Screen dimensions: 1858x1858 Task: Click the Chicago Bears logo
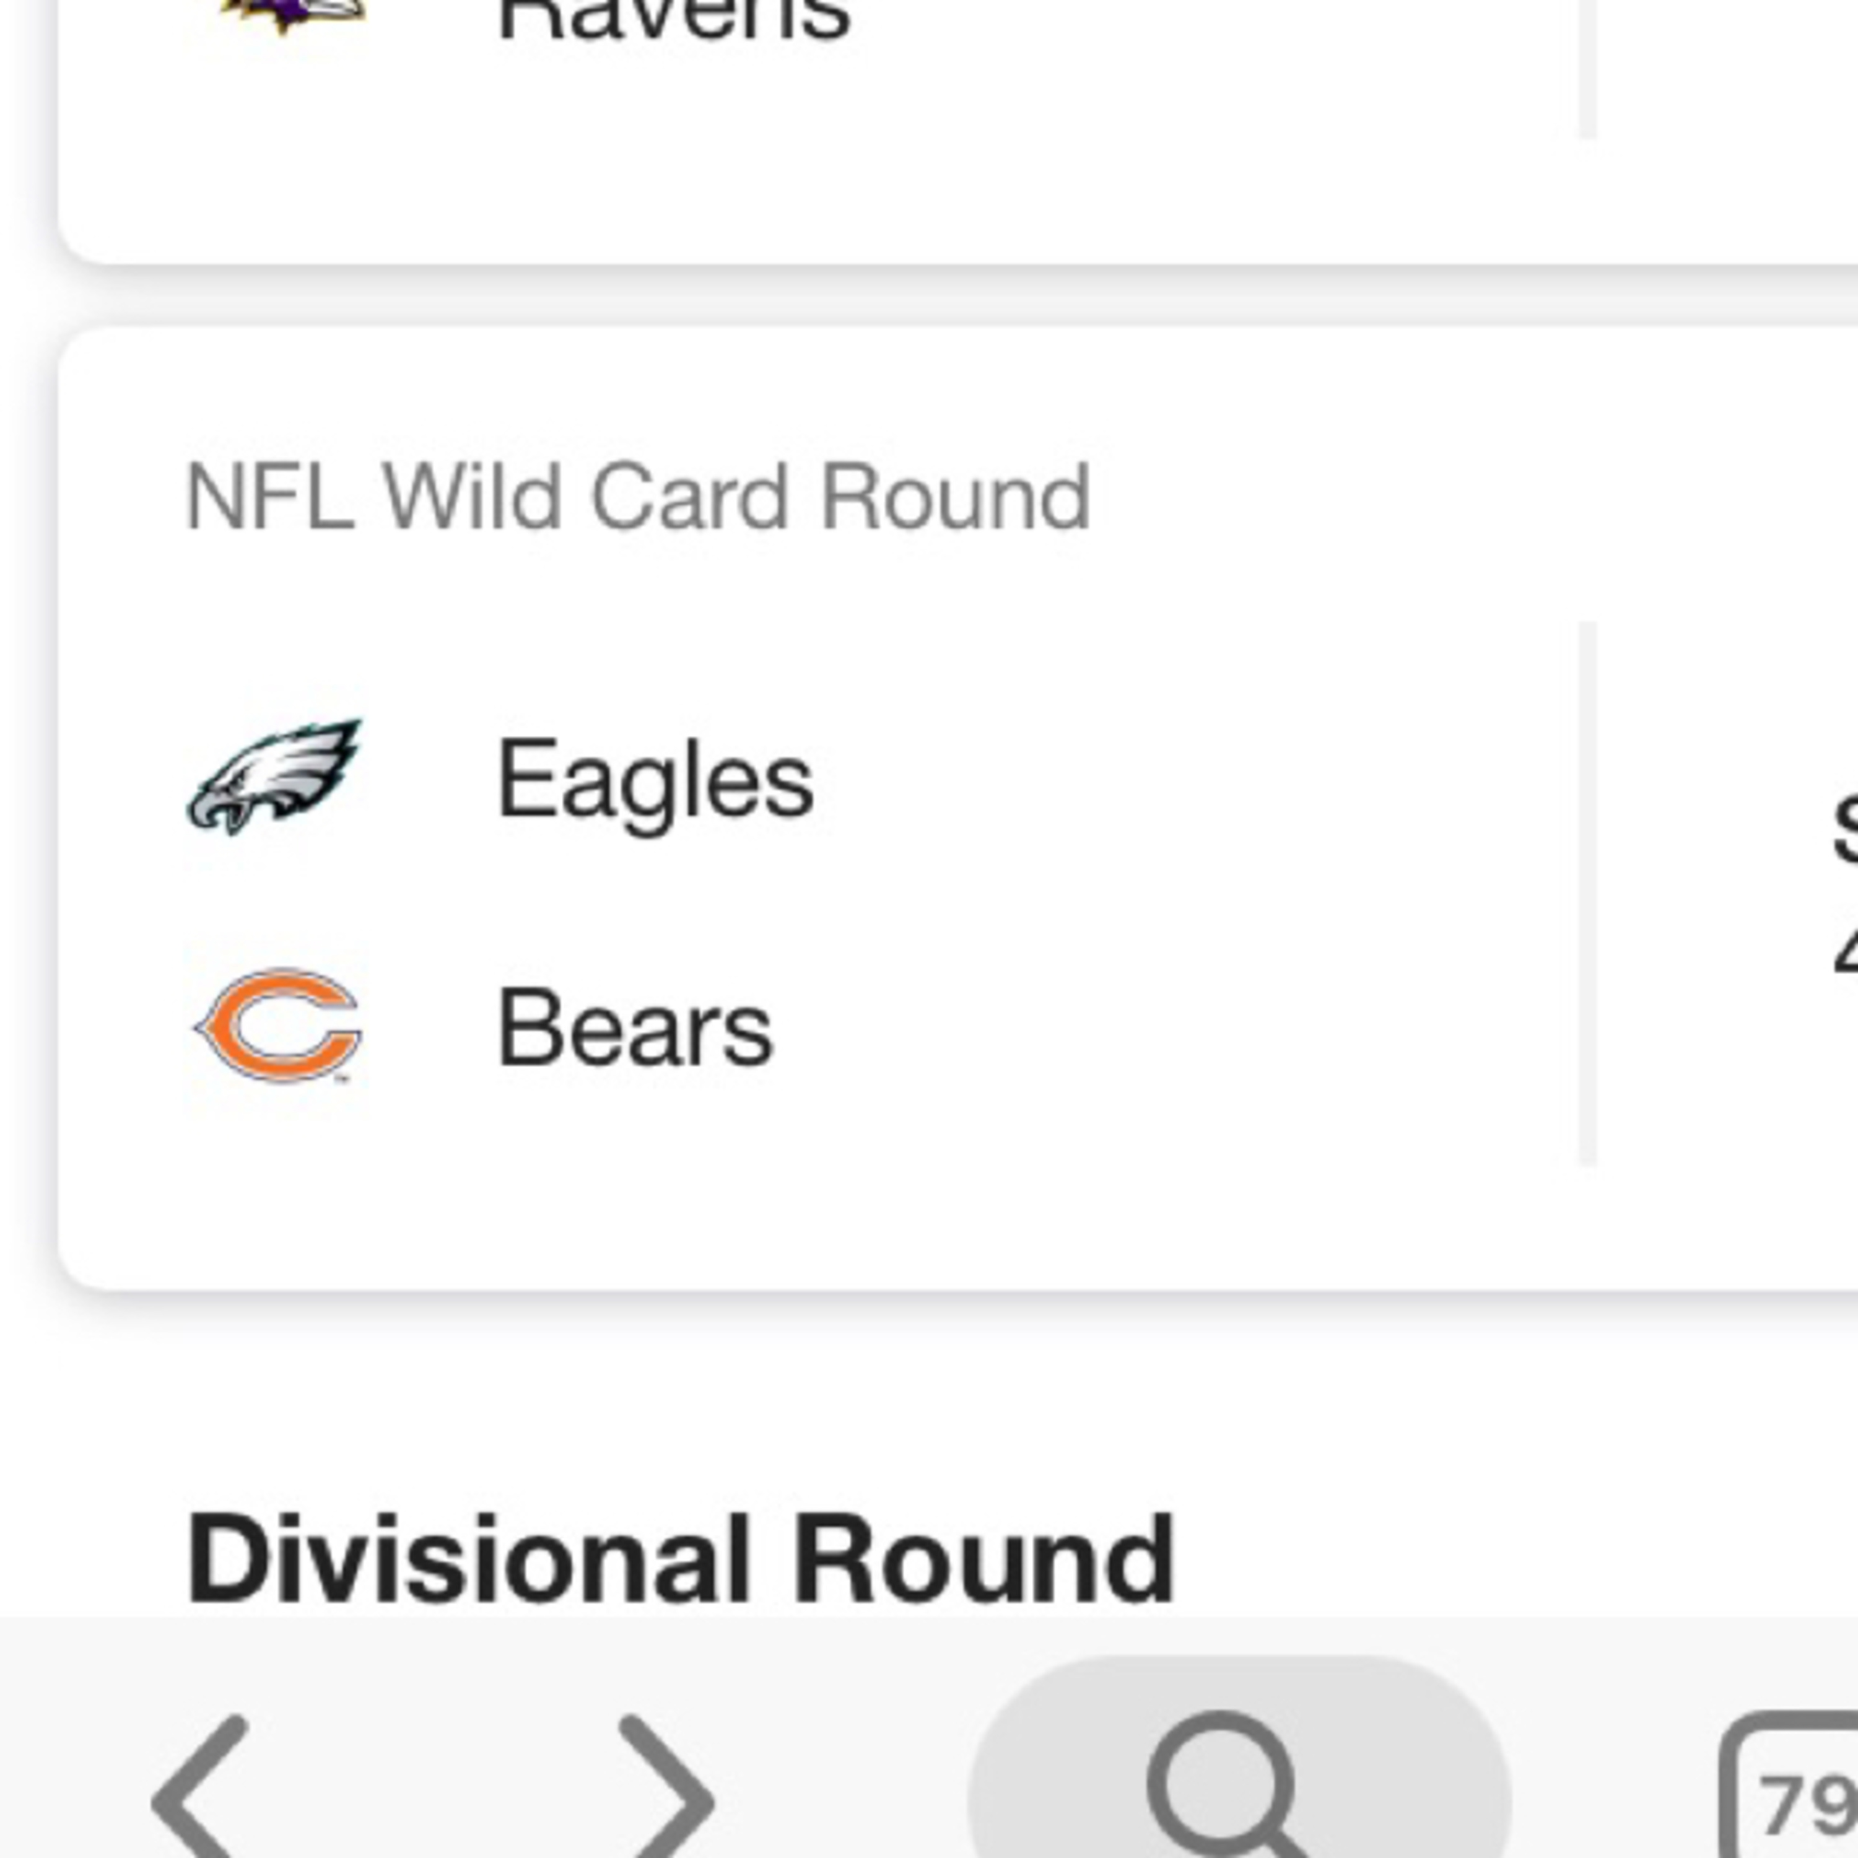tap(277, 1026)
